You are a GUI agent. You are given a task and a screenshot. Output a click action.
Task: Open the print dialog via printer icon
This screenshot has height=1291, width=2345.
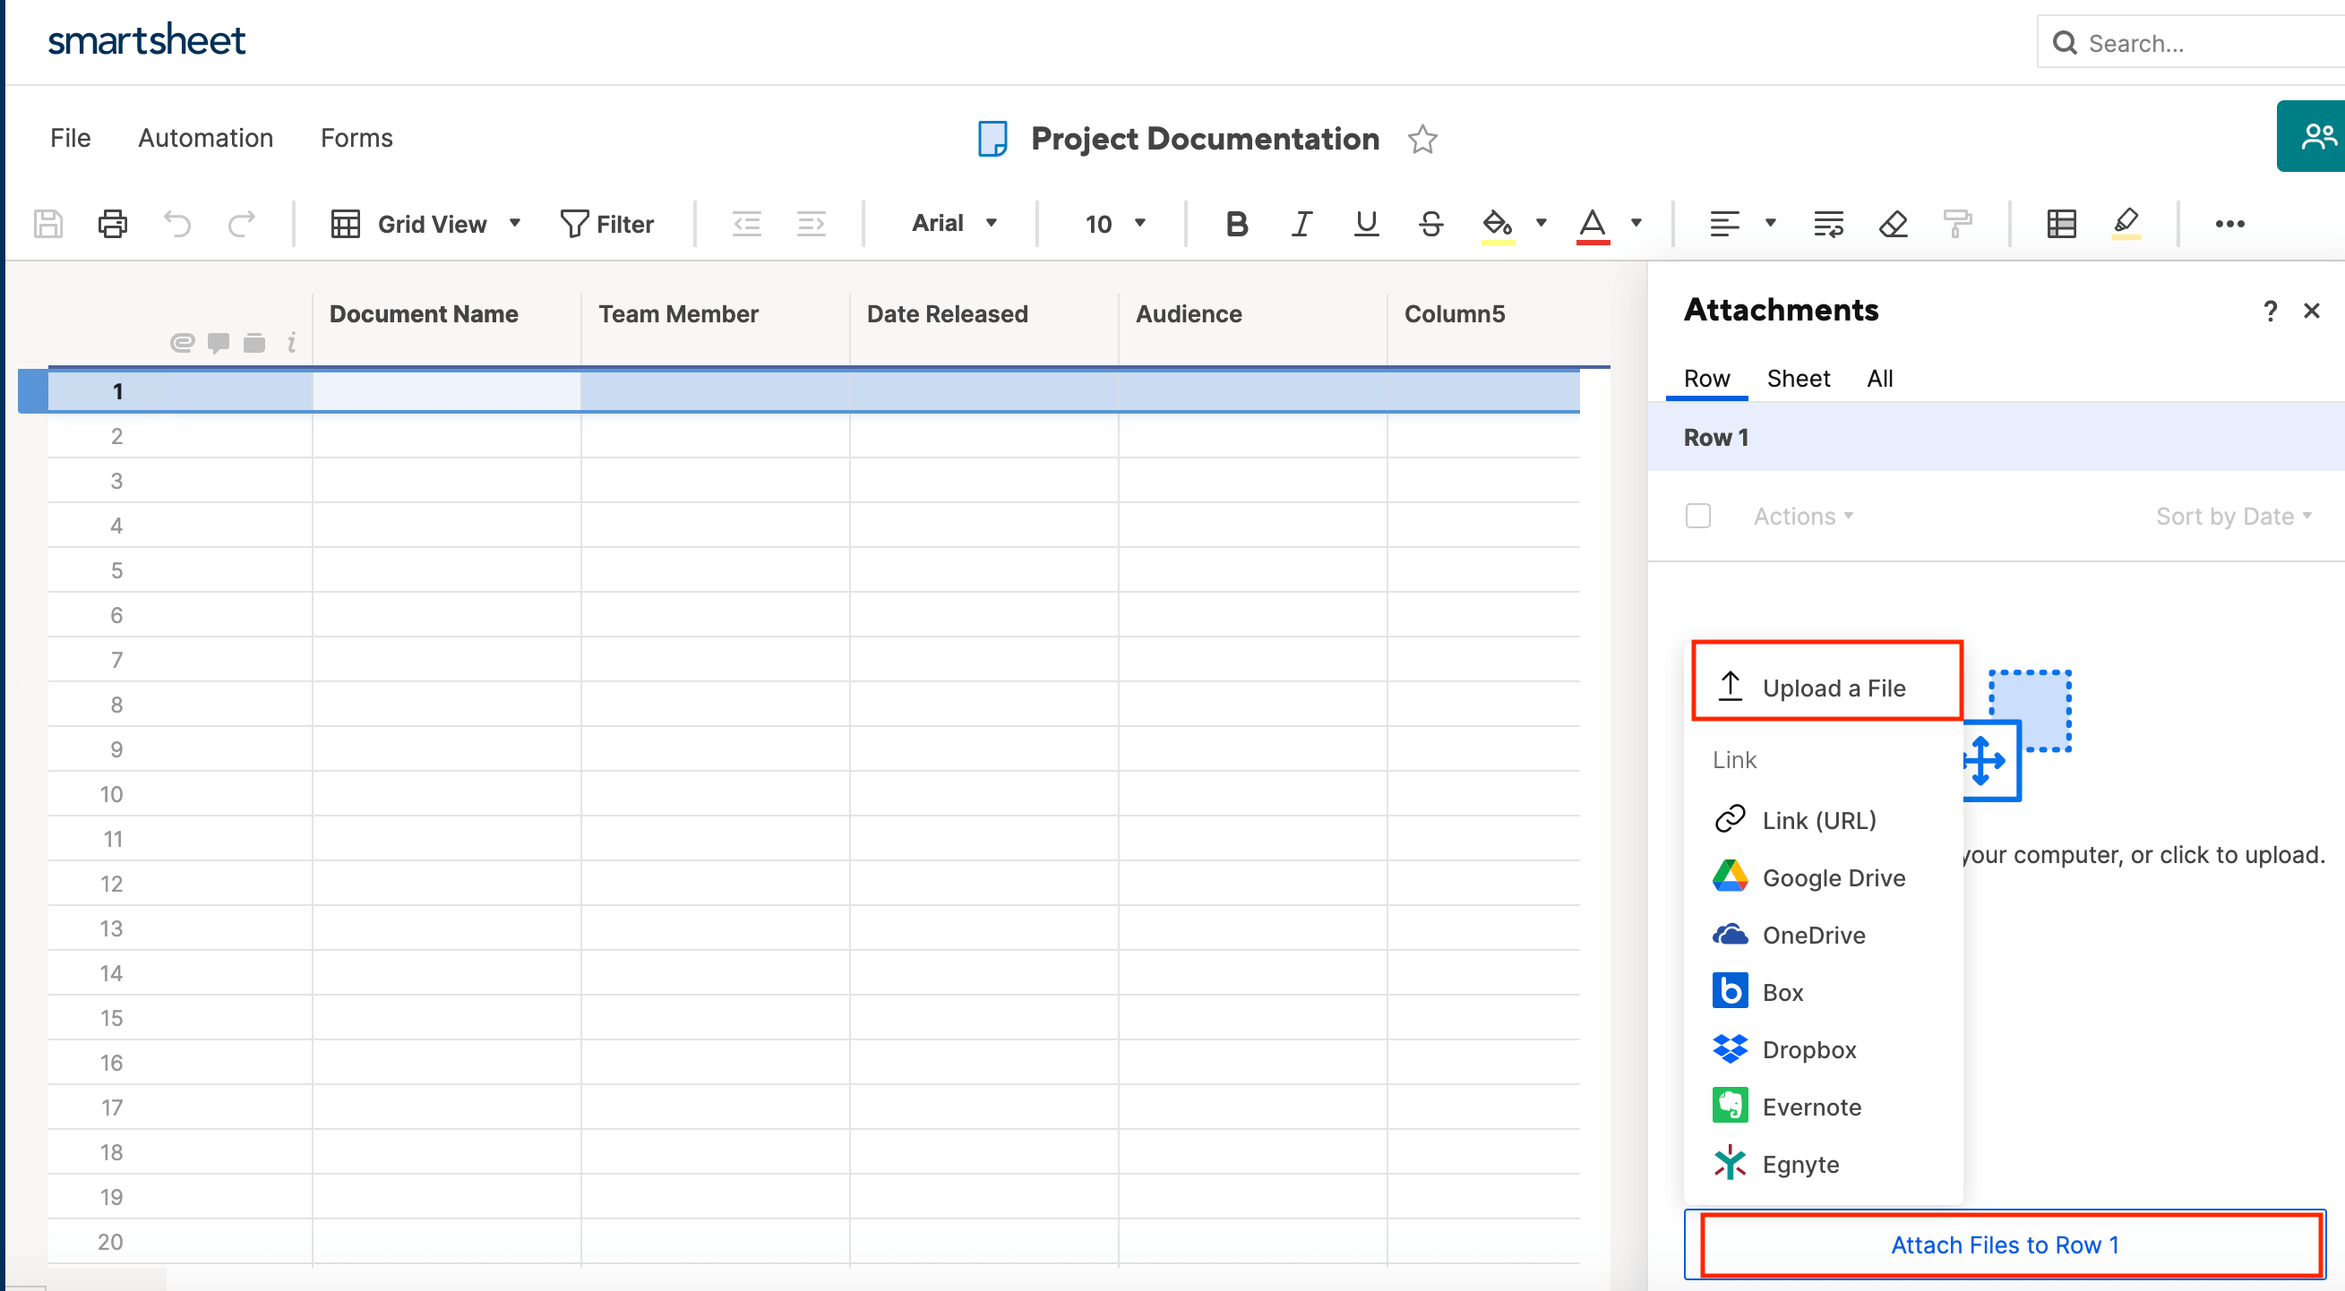[x=111, y=223]
